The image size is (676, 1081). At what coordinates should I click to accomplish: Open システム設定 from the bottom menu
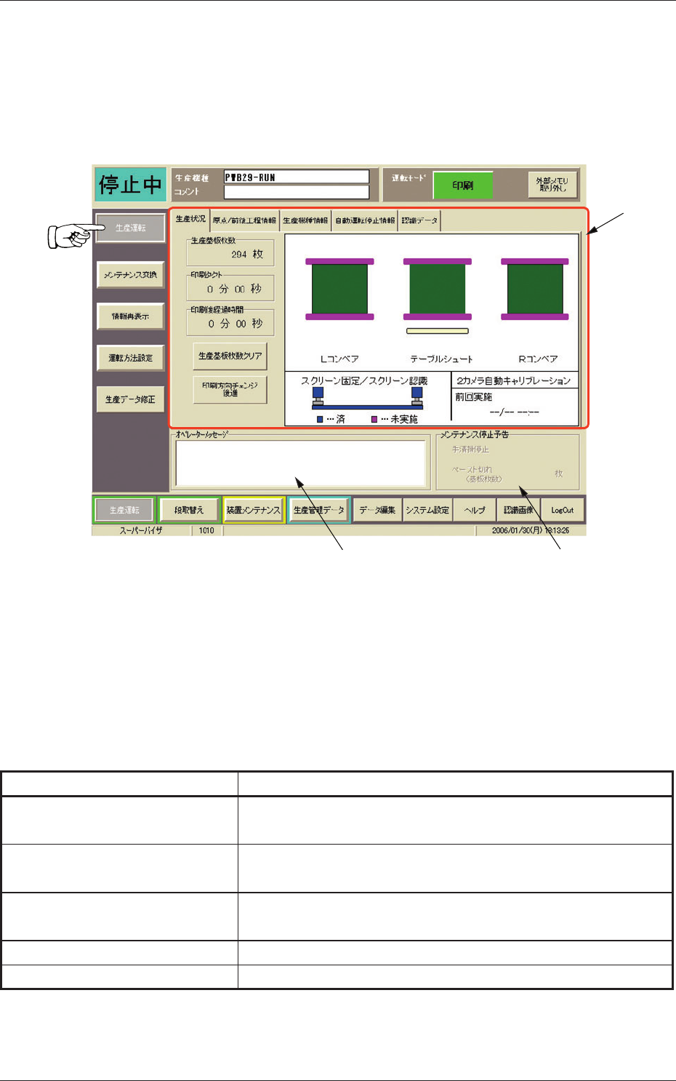point(428,510)
